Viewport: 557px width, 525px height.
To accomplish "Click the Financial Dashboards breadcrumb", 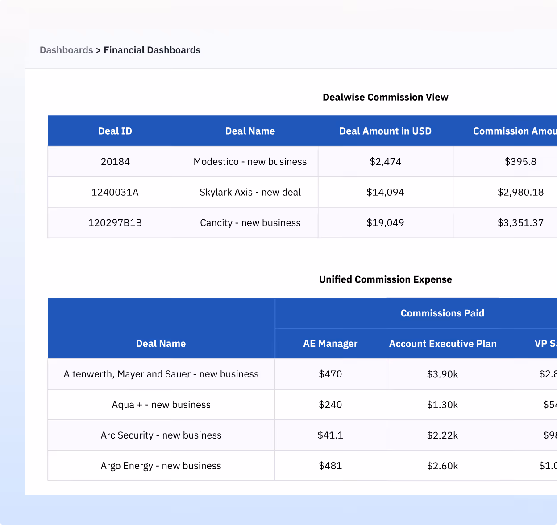I will pyautogui.click(x=152, y=50).
